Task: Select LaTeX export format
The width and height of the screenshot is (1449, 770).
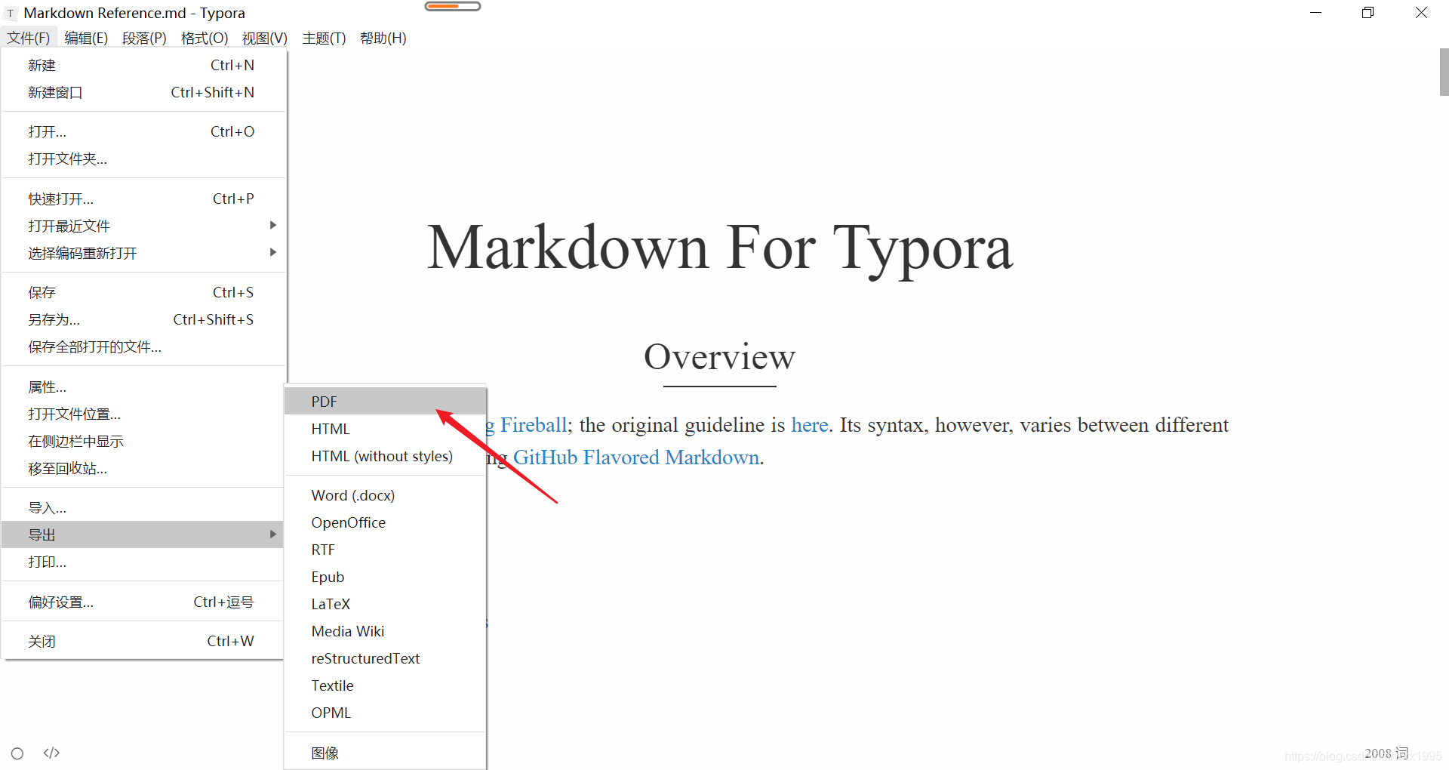Action: (385, 605)
